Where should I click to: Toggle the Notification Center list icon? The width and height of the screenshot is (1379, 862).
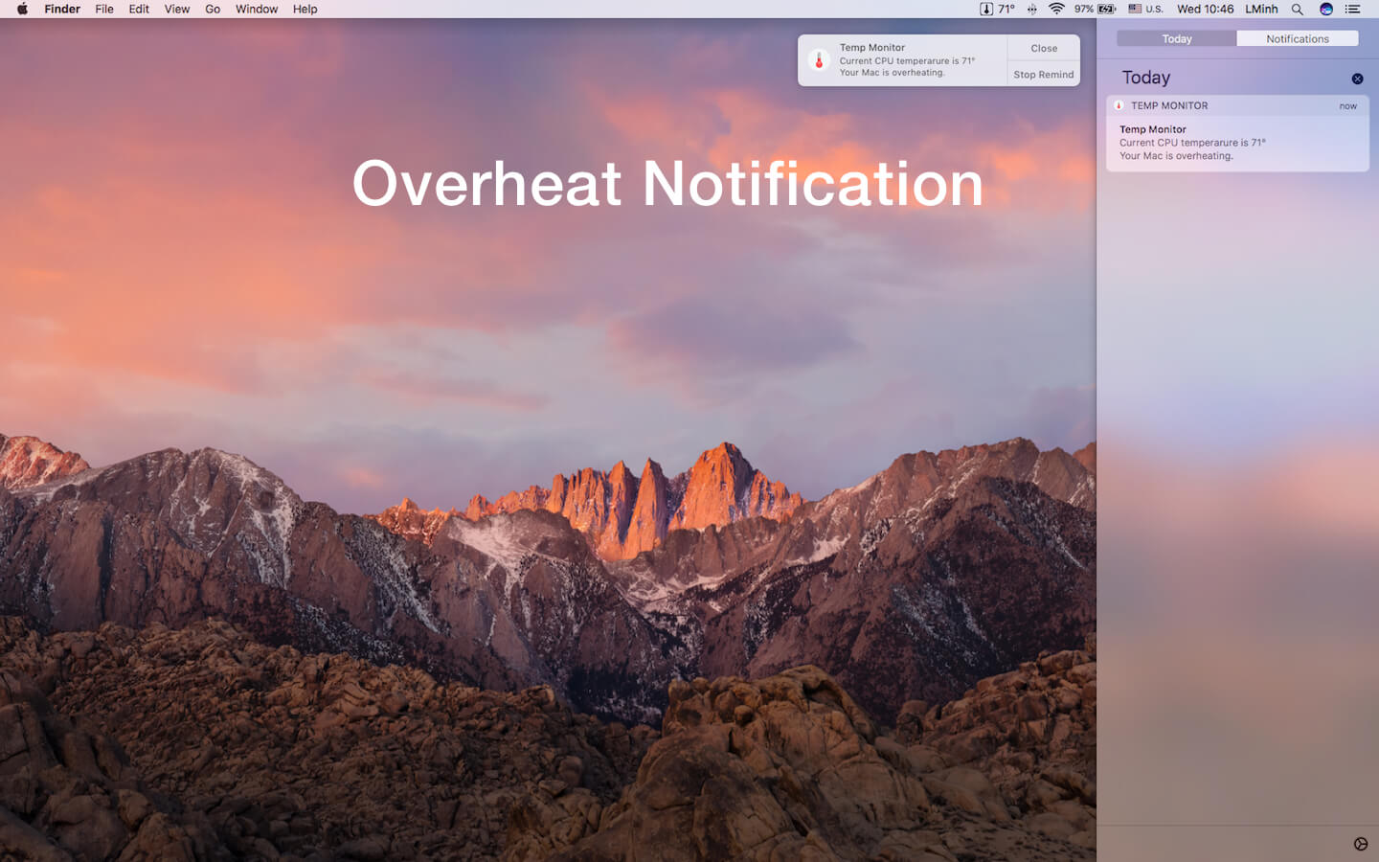click(x=1352, y=9)
